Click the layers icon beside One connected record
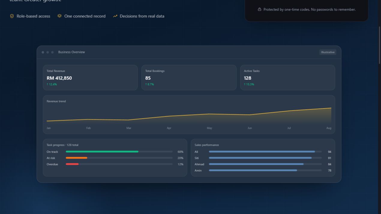 [59, 16]
